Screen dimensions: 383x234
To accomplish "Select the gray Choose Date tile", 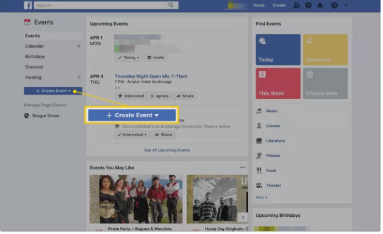I will (325, 84).
